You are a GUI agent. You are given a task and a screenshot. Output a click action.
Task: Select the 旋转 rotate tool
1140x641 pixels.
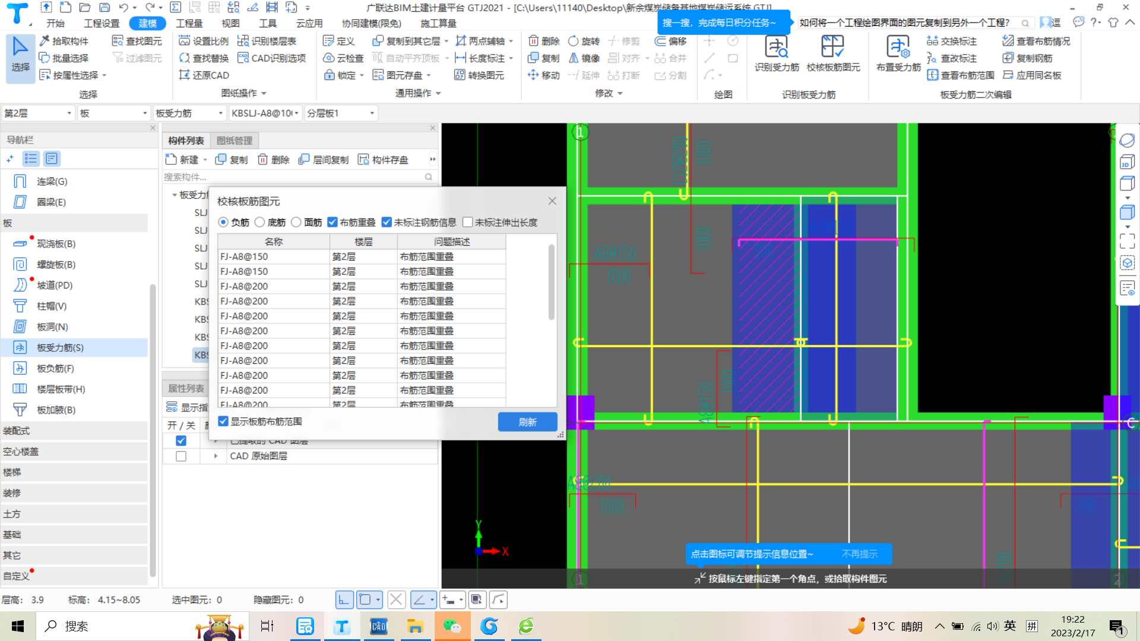click(x=584, y=41)
